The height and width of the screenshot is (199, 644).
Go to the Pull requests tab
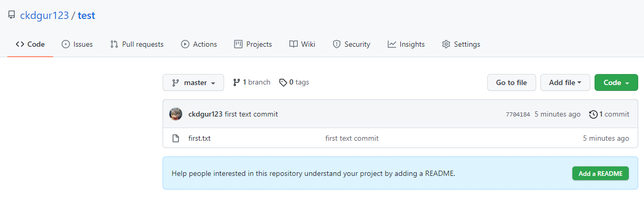pyautogui.click(x=137, y=44)
